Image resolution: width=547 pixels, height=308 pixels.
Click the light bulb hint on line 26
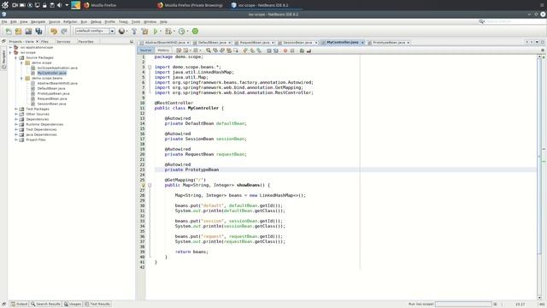click(143, 185)
